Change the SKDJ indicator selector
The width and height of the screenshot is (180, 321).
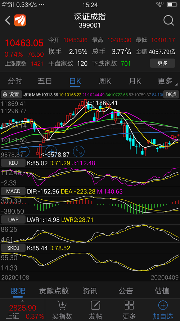point(13,248)
